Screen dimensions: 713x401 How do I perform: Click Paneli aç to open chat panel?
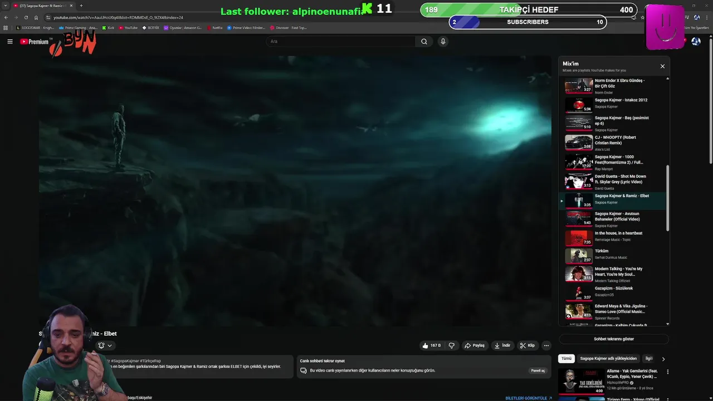(538, 370)
